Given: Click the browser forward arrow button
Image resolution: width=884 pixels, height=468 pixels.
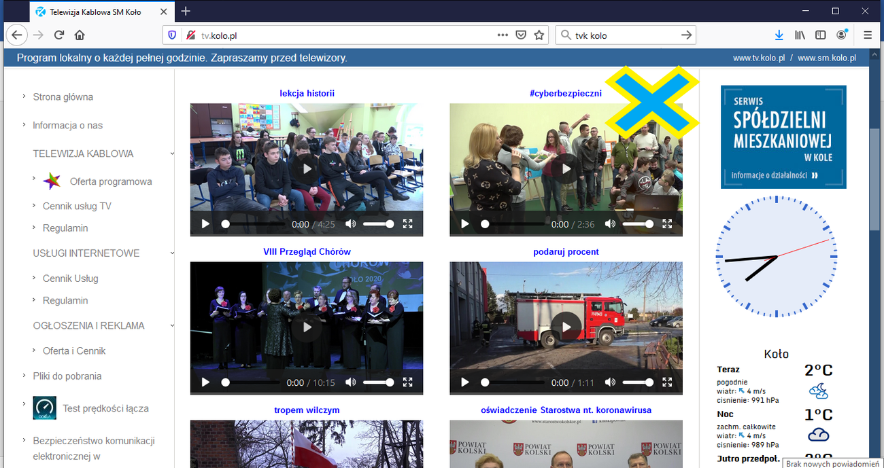Looking at the screenshot, I should click(x=38, y=35).
